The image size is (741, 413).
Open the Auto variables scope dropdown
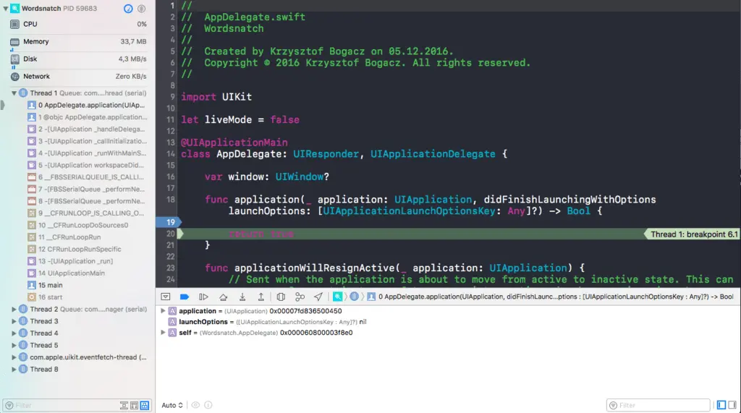pos(172,405)
